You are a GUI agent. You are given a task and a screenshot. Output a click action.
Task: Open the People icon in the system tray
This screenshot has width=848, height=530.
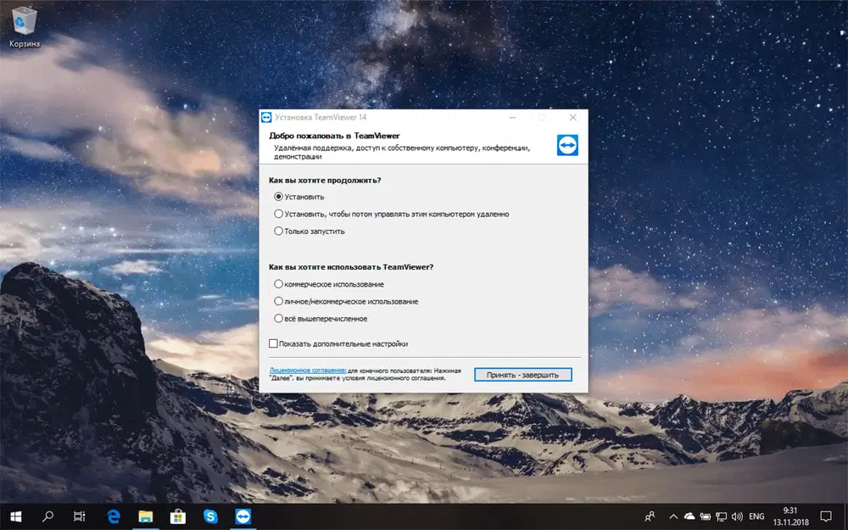point(650,516)
